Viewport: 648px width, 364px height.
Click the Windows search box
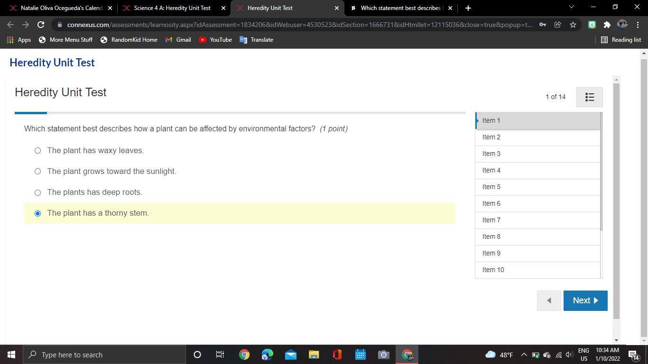click(104, 355)
